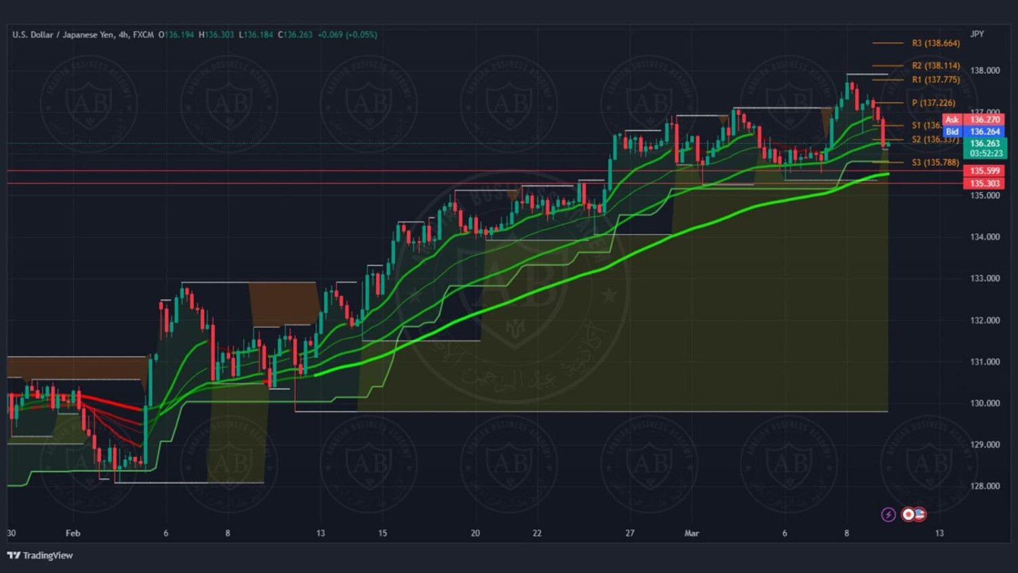Open the US flag economic event marker

pyautogui.click(x=920, y=515)
